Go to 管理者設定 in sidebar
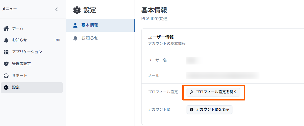Screen dimensions: 304x126 pyautogui.click(x=21, y=64)
